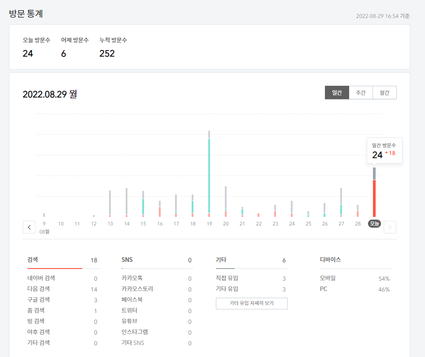Image resolution: width=425 pixels, height=357 pixels.
Task: Click the 46% PC percentage value
Action: (x=384, y=290)
